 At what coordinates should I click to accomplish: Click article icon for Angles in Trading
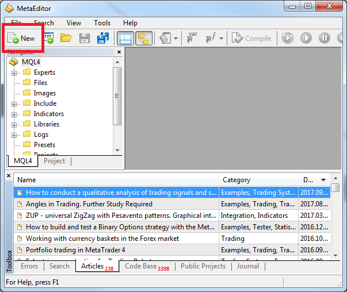[x=20, y=204]
